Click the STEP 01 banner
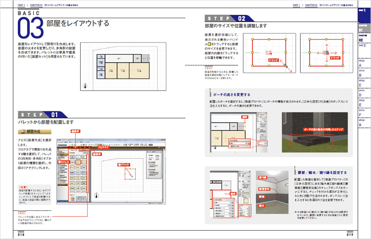Image resolution: width=371 pixels, height=239 pixels. click(x=43, y=115)
